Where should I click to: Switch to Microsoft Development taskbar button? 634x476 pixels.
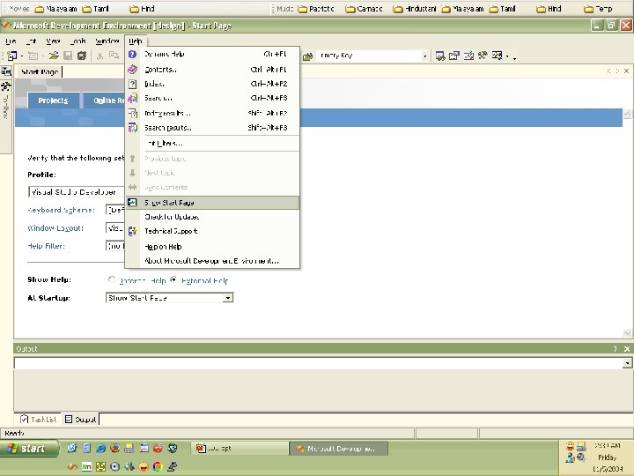pyautogui.click(x=339, y=449)
